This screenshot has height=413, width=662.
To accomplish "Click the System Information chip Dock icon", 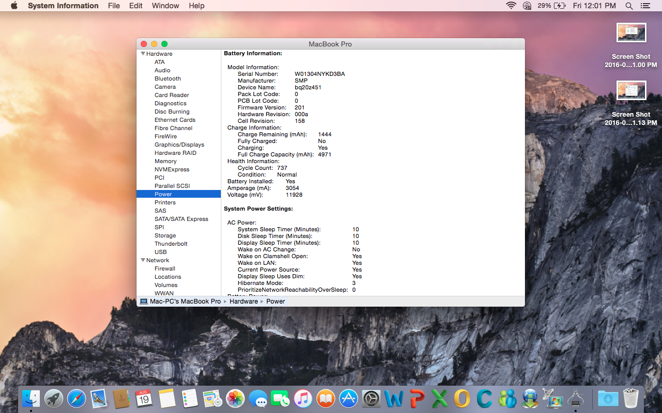I will (575, 399).
